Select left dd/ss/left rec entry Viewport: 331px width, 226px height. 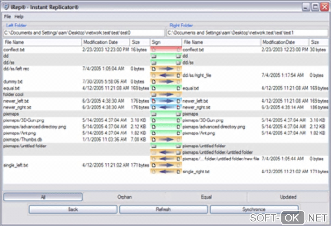[x=16, y=69]
